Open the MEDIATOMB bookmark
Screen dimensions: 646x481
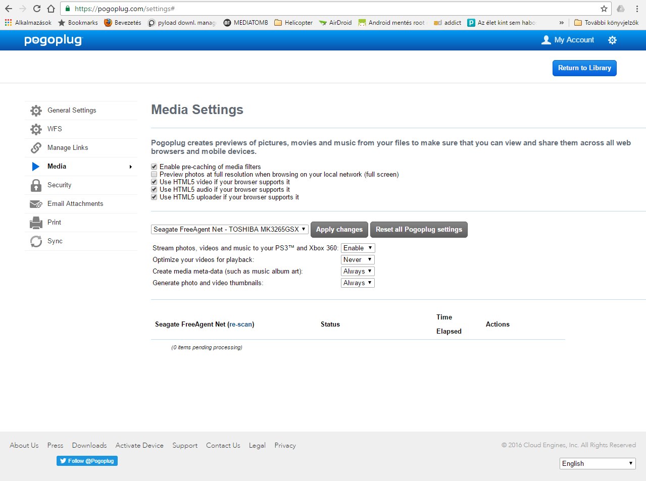[x=245, y=23]
